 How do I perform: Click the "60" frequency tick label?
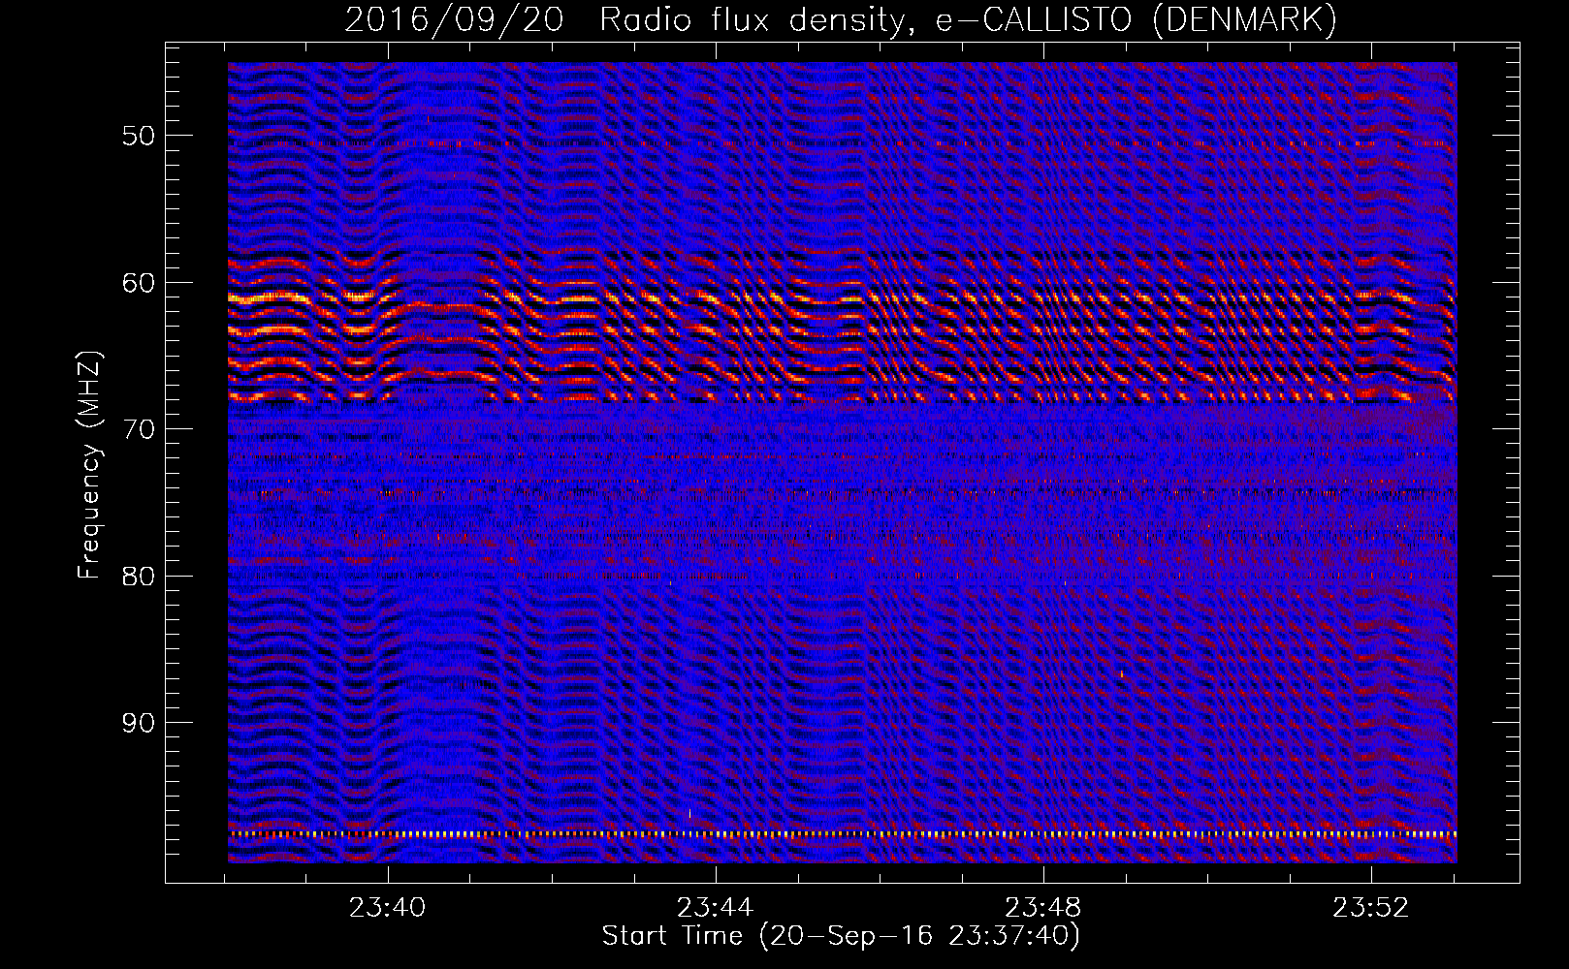click(139, 283)
